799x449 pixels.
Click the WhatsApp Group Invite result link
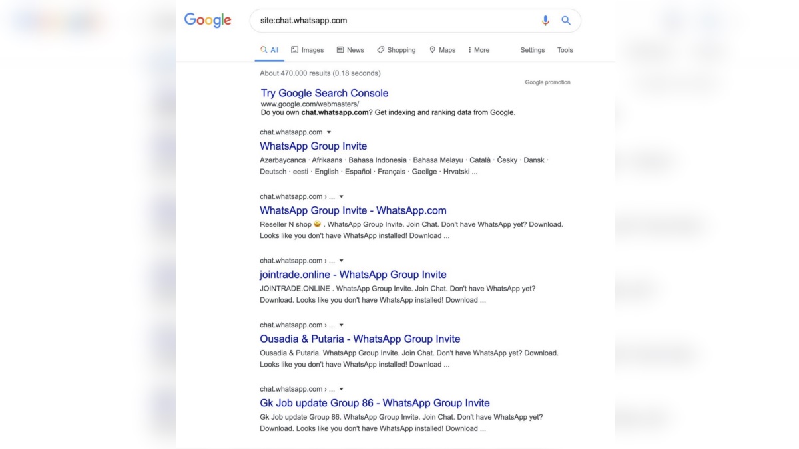tap(313, 146)
